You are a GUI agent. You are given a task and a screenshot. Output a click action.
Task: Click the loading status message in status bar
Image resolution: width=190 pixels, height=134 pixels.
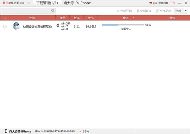(55, 131)
